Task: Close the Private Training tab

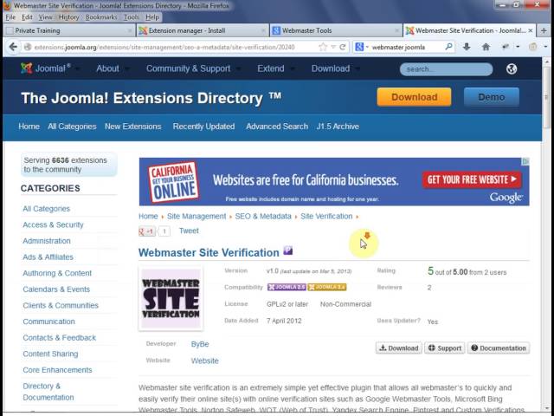Action: point(130,31)
